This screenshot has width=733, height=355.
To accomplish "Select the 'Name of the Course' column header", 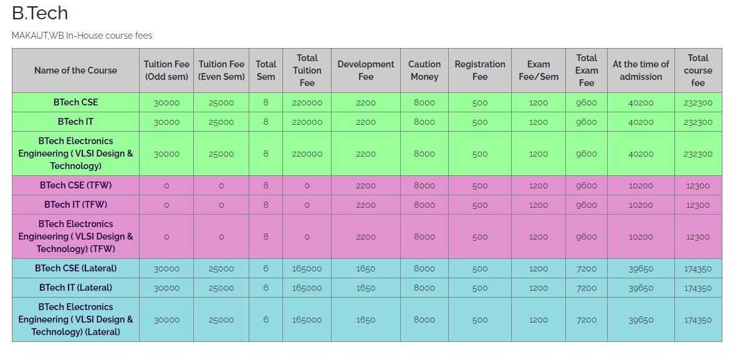I will pyautogui.click(x=76, y=71).
